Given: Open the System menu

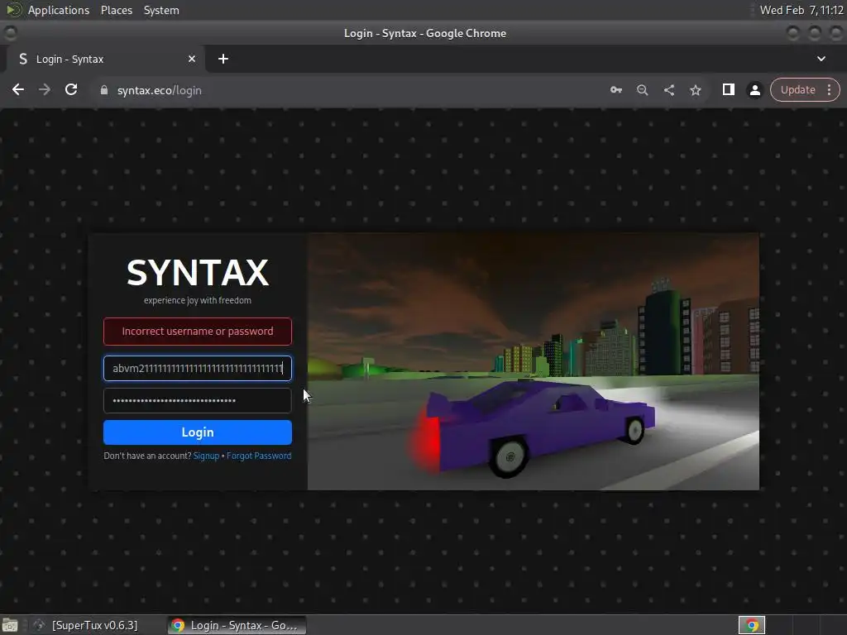Looking at the screenshot, I should (161, 10).
